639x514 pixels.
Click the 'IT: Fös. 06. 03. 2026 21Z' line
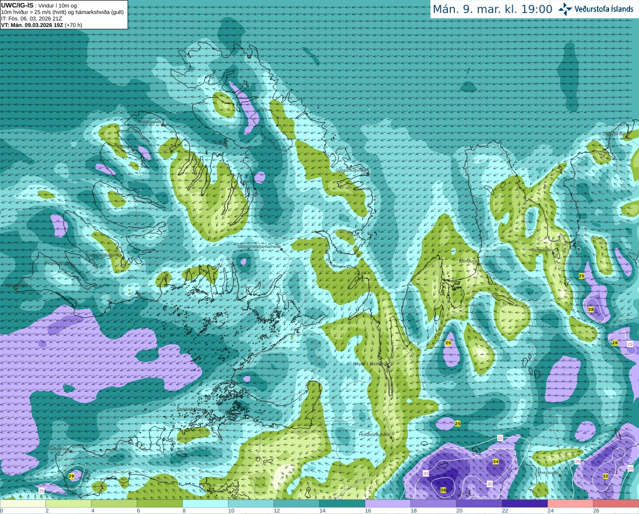tap(31, 18)
